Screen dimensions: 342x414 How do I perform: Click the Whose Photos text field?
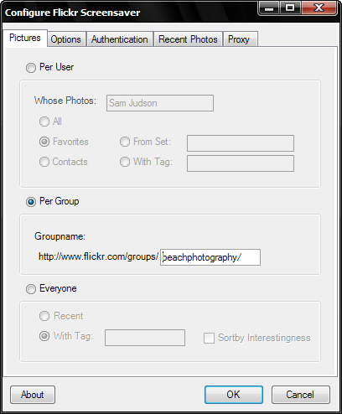pos(160,103)
